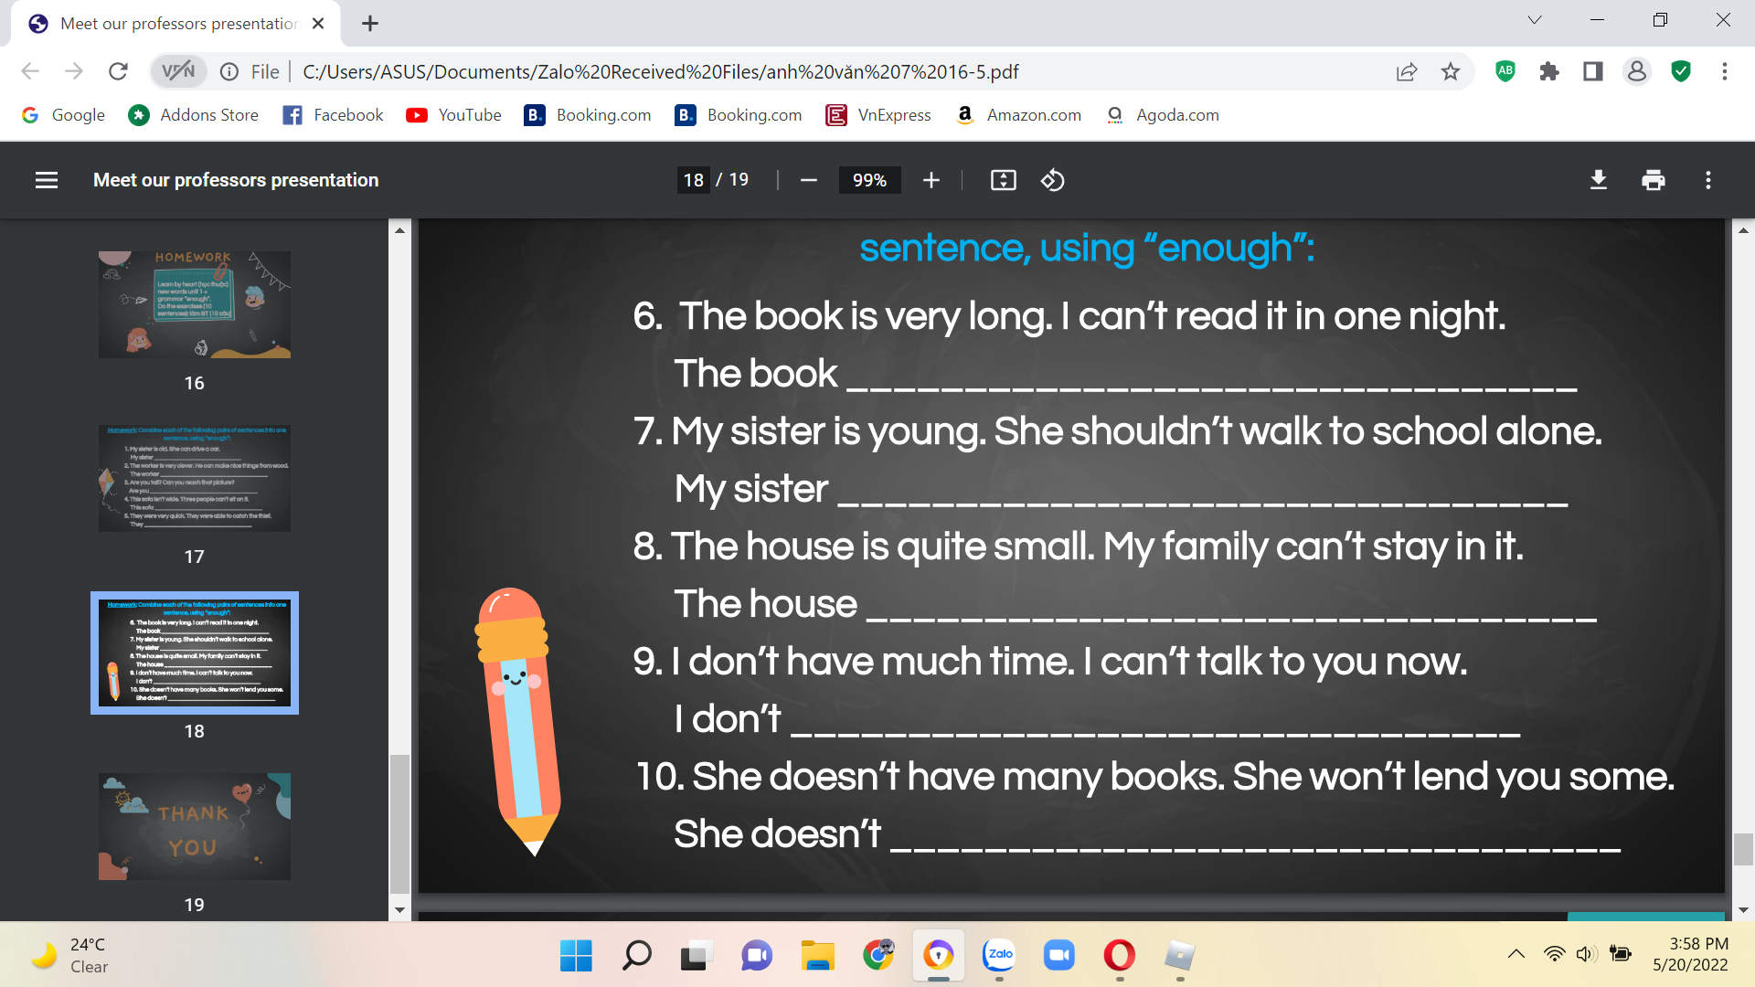Open the user profile icon
The width and height of the screenshot is (1755, 987).
1637,71
